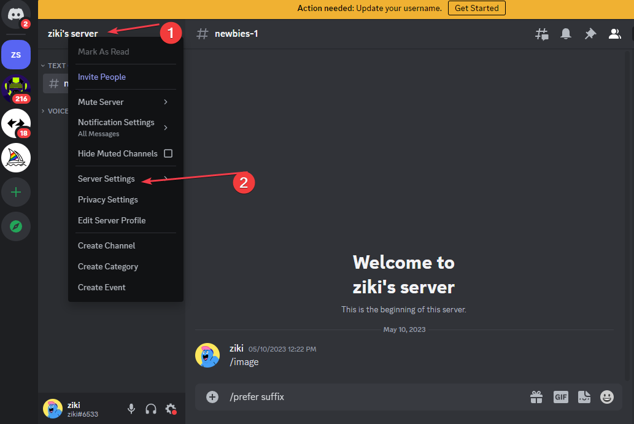Expand the VOICE channels category
Screen dimensions: 634x424
(55, 110)
